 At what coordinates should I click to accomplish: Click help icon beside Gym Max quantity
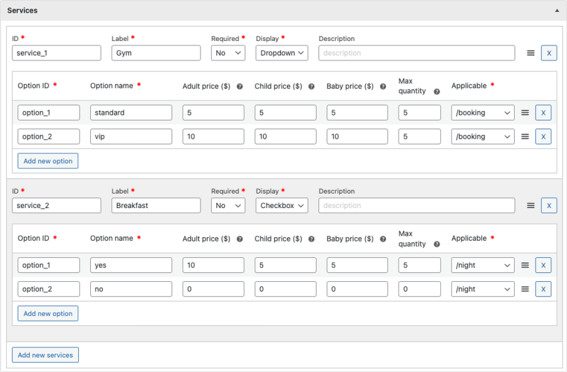click(x=437, y=91)
